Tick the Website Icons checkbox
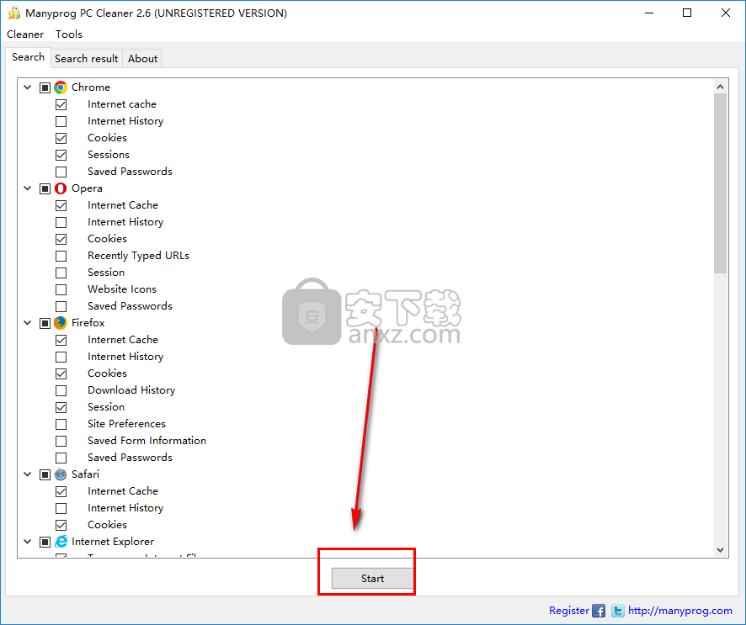The height and width of the screenshot is (625, 746). 61,289
